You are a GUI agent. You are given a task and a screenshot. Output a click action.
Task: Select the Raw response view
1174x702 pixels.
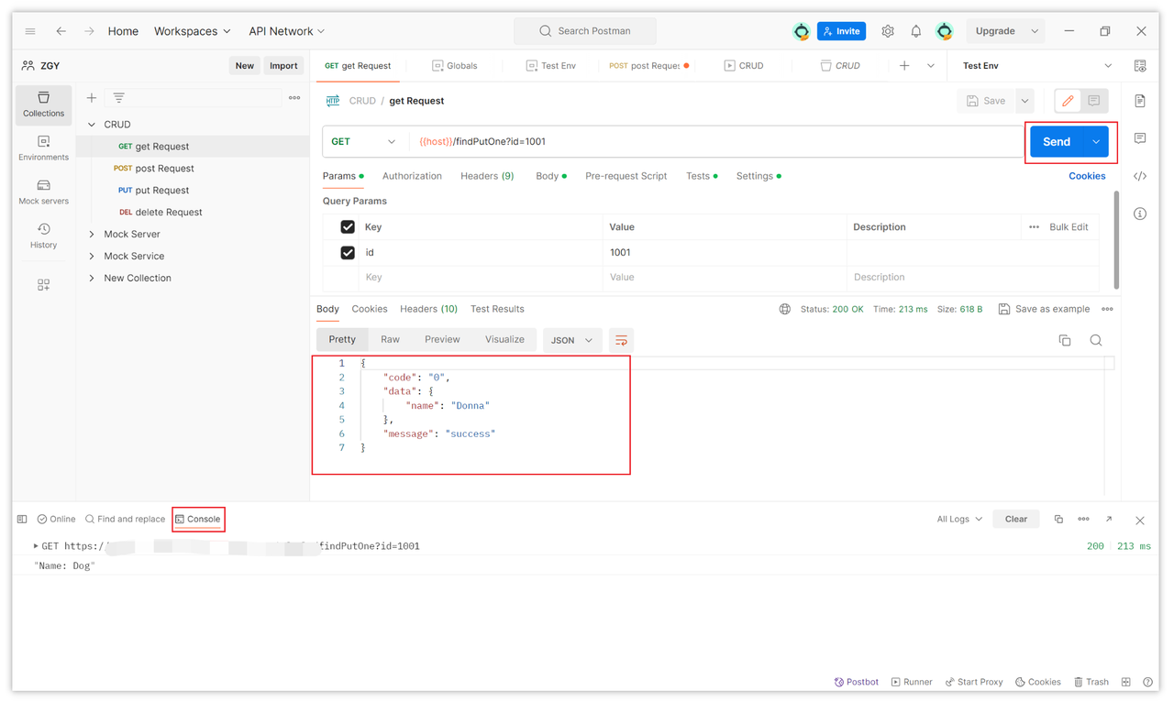pyautogui.click(x=390, y=340)
